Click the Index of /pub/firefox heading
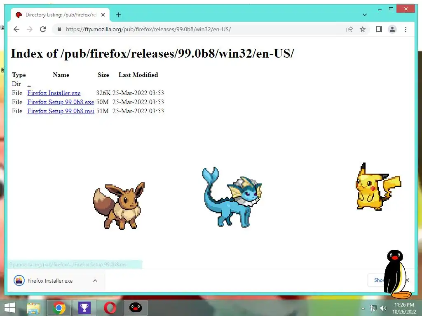The width and height of the screenshot is (422, 316). (152, 53)
